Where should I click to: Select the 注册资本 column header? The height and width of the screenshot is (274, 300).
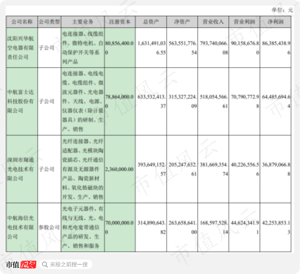click(x=120, y=22)
